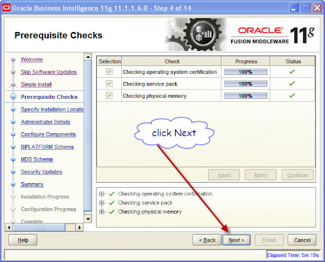Click the Welcome step bullet icon
Image resolution: width=325 pixels, height=262 pixels.
click(13, 60)
